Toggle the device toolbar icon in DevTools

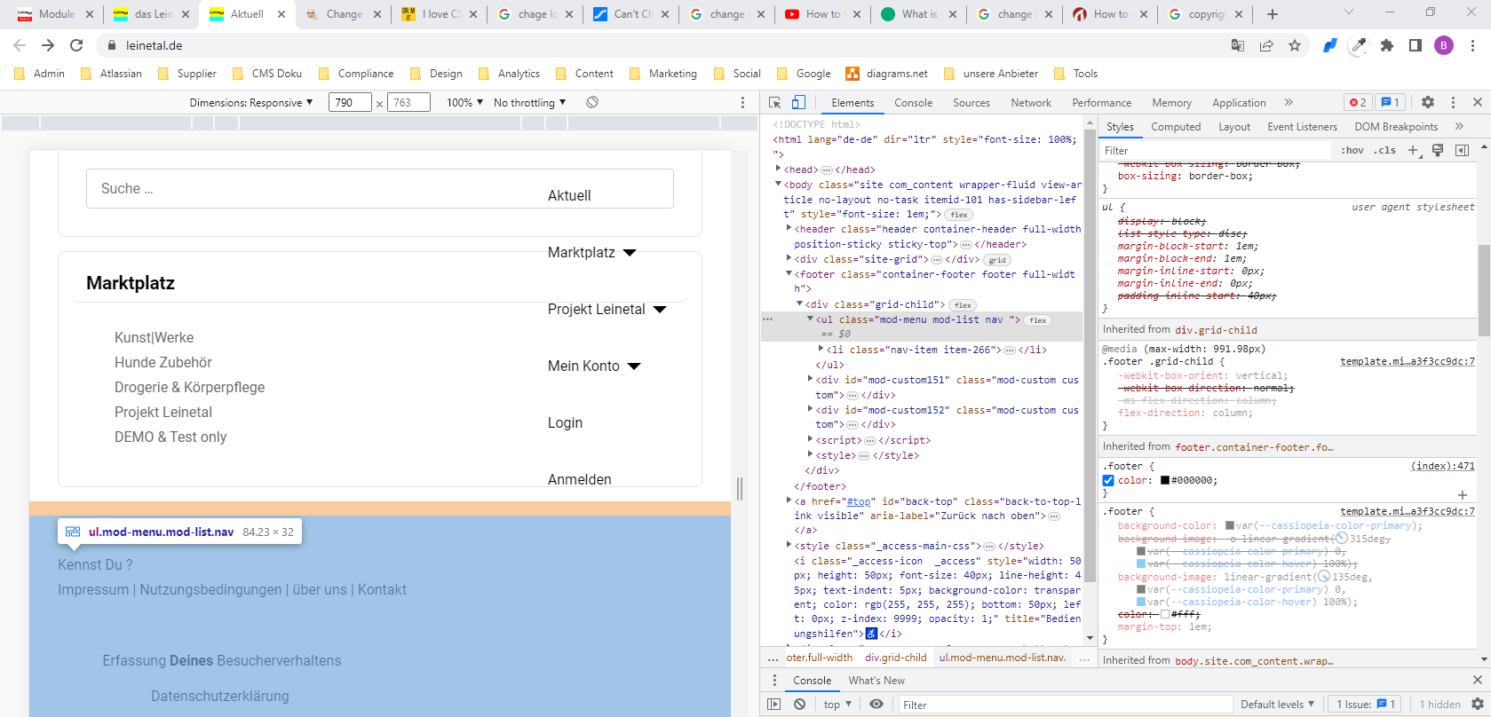[798, 102]
